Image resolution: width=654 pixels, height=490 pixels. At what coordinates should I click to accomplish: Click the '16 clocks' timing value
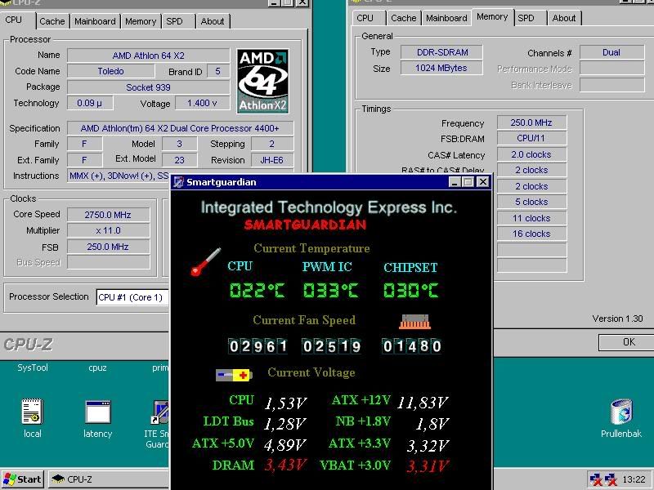531,234
